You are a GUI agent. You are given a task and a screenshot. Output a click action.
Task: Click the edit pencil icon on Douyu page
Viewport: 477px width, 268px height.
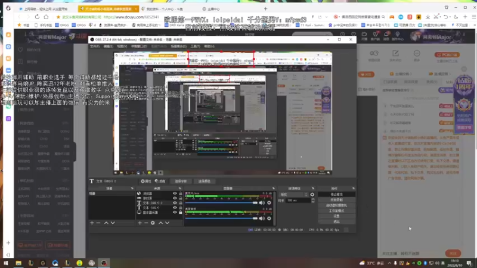click(x=395, y=54)
